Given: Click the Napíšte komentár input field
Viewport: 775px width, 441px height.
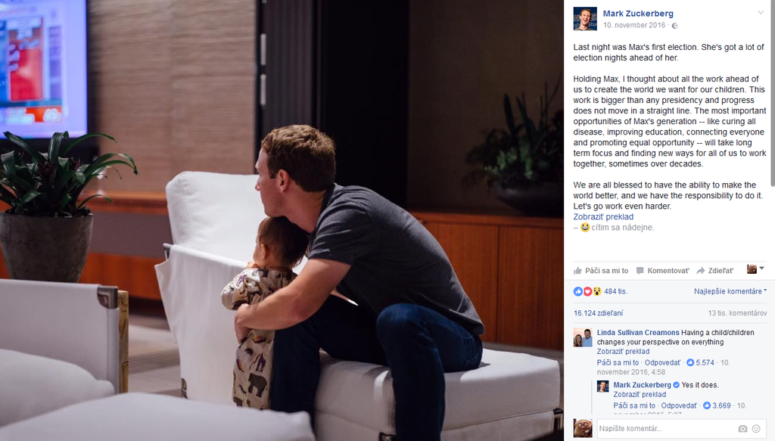Looking at the screenshot, I should (666, 429).
